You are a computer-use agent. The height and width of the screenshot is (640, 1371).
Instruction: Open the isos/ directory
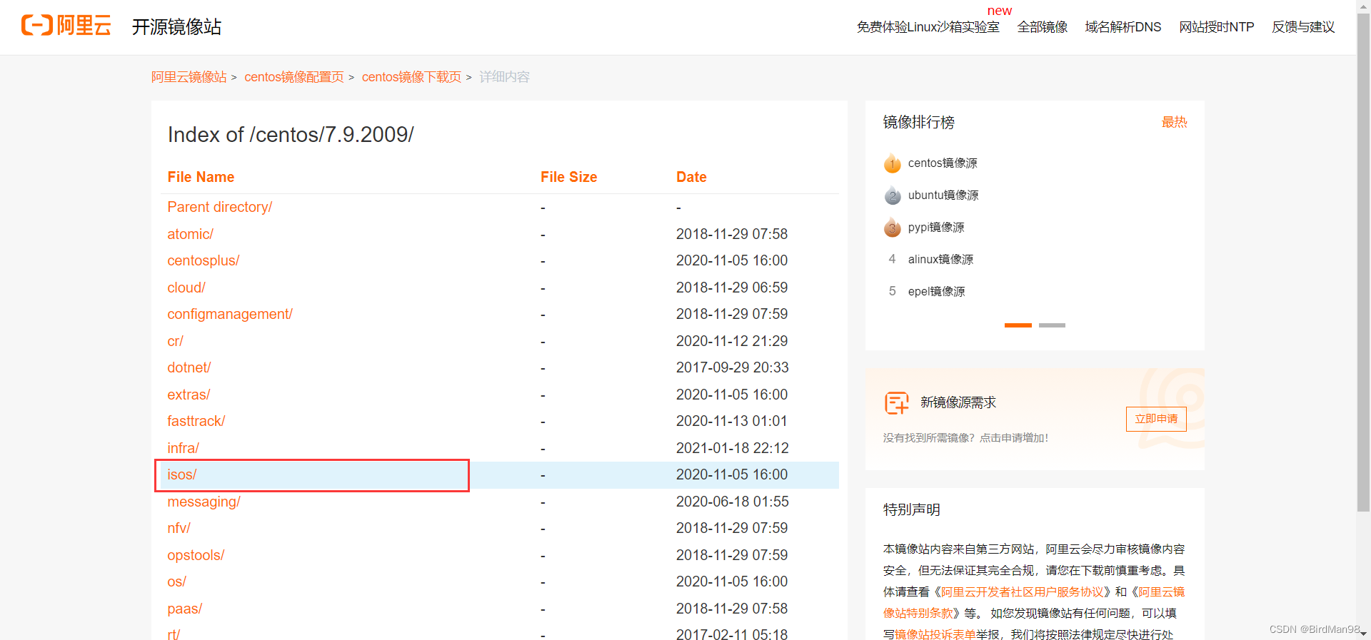pos(181,474)
